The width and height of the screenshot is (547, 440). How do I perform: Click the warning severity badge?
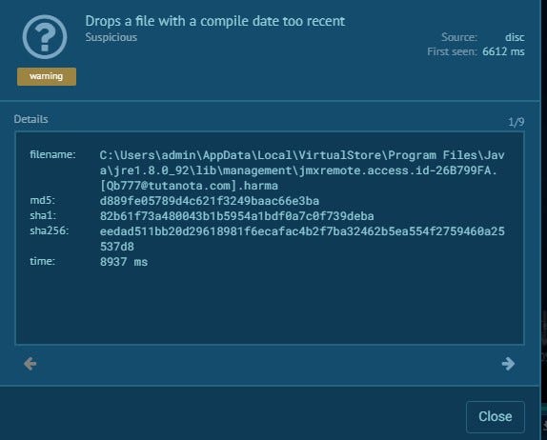click(x=47, y=76)
